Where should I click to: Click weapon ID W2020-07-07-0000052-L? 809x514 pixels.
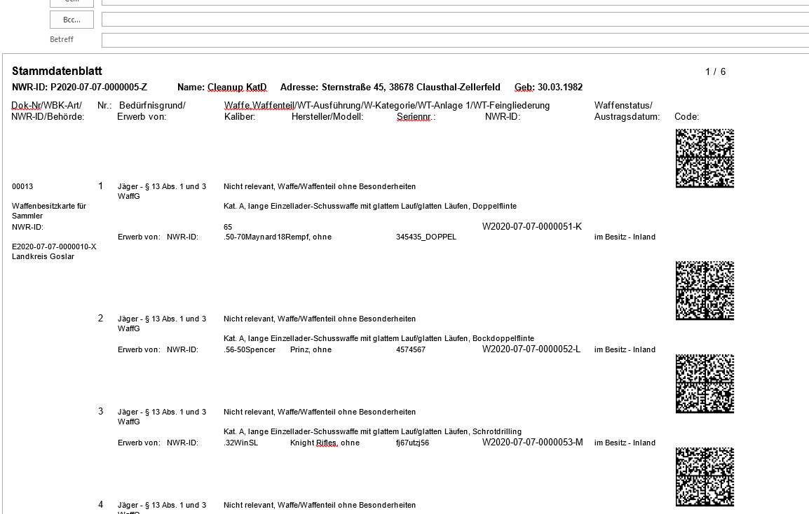point(531,349)
